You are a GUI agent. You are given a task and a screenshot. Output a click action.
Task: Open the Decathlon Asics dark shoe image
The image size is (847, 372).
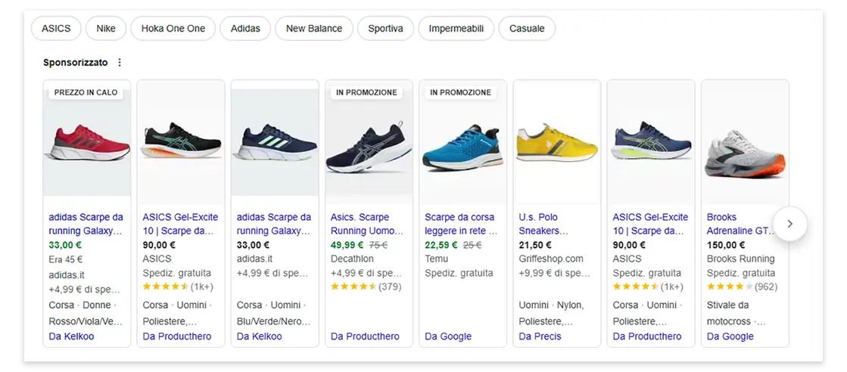click(x=369, y=142)
